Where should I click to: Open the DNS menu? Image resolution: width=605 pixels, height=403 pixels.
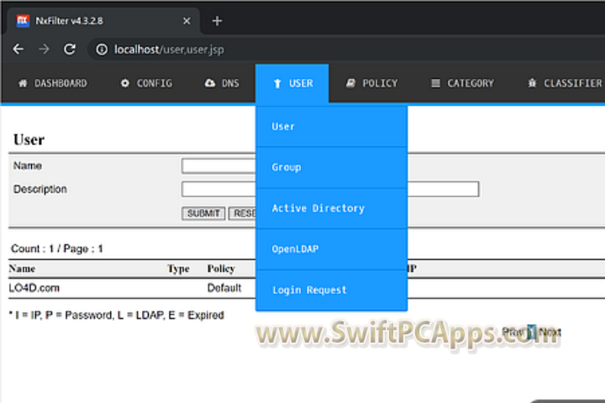coord(222,83)
